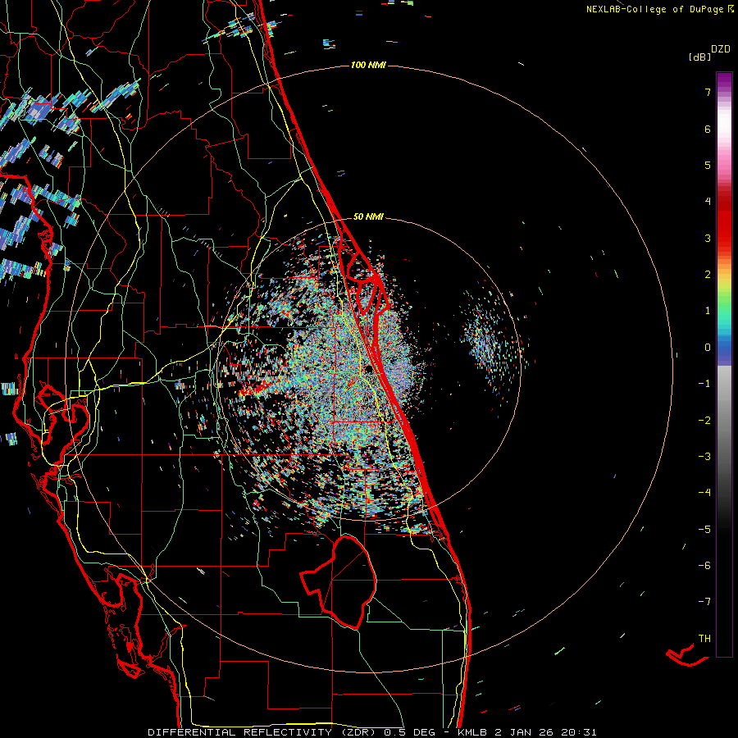Click the TH threshold label on the color scale
This screenshot has height=738, width=738.
click(704, 638)
